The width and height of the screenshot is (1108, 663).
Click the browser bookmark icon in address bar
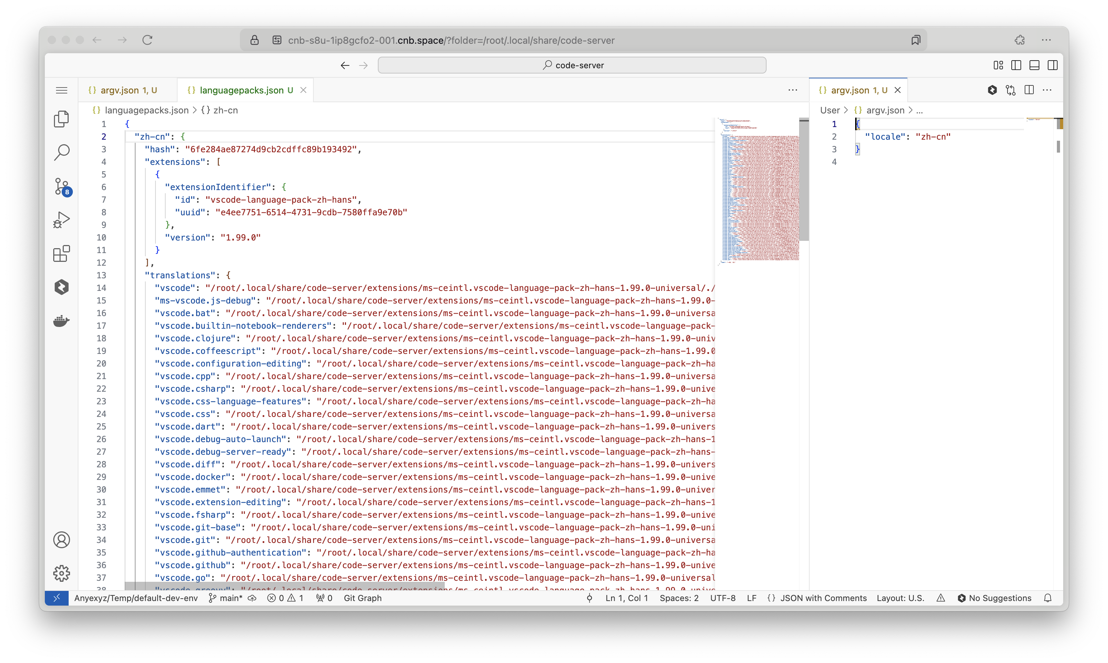[916, 40]
